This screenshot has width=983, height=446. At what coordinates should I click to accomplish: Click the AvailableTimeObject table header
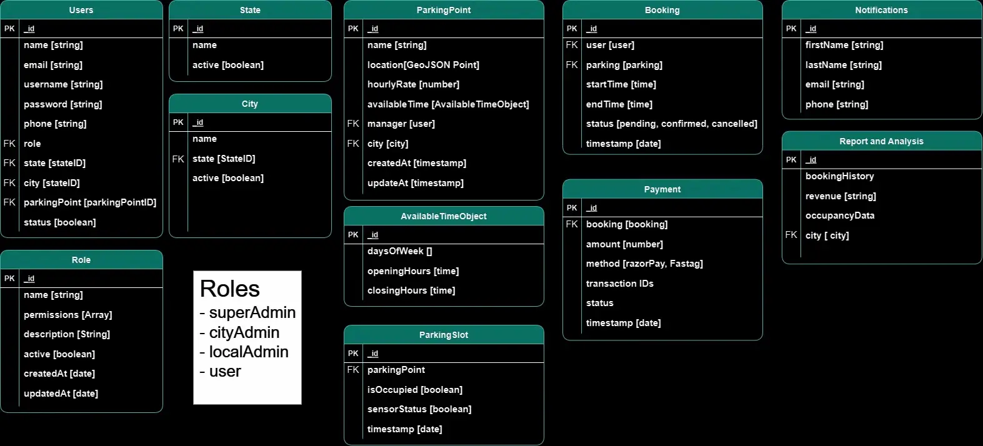pos(444,216)
